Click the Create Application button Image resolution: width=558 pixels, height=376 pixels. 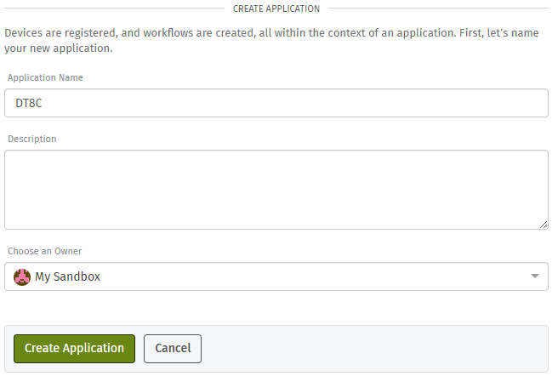pyautogui.click(x=74, y=349)
